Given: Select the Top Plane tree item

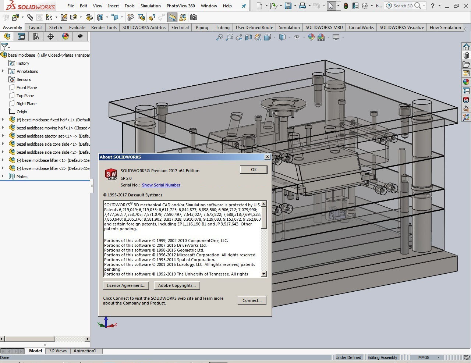Looking at the screenshot, I should [25, 96].
